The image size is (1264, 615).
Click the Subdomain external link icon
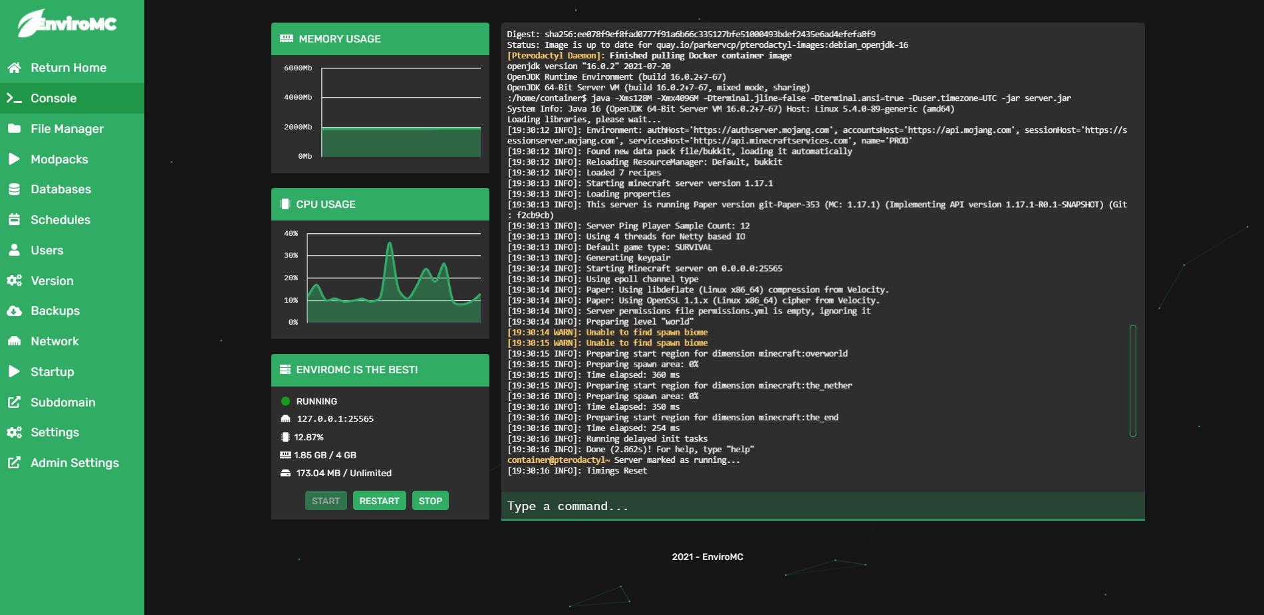(14, 402)
